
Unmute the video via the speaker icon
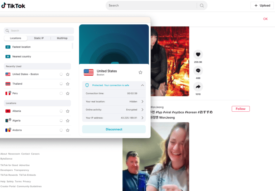pyautogui.click(x=182, y=87)
